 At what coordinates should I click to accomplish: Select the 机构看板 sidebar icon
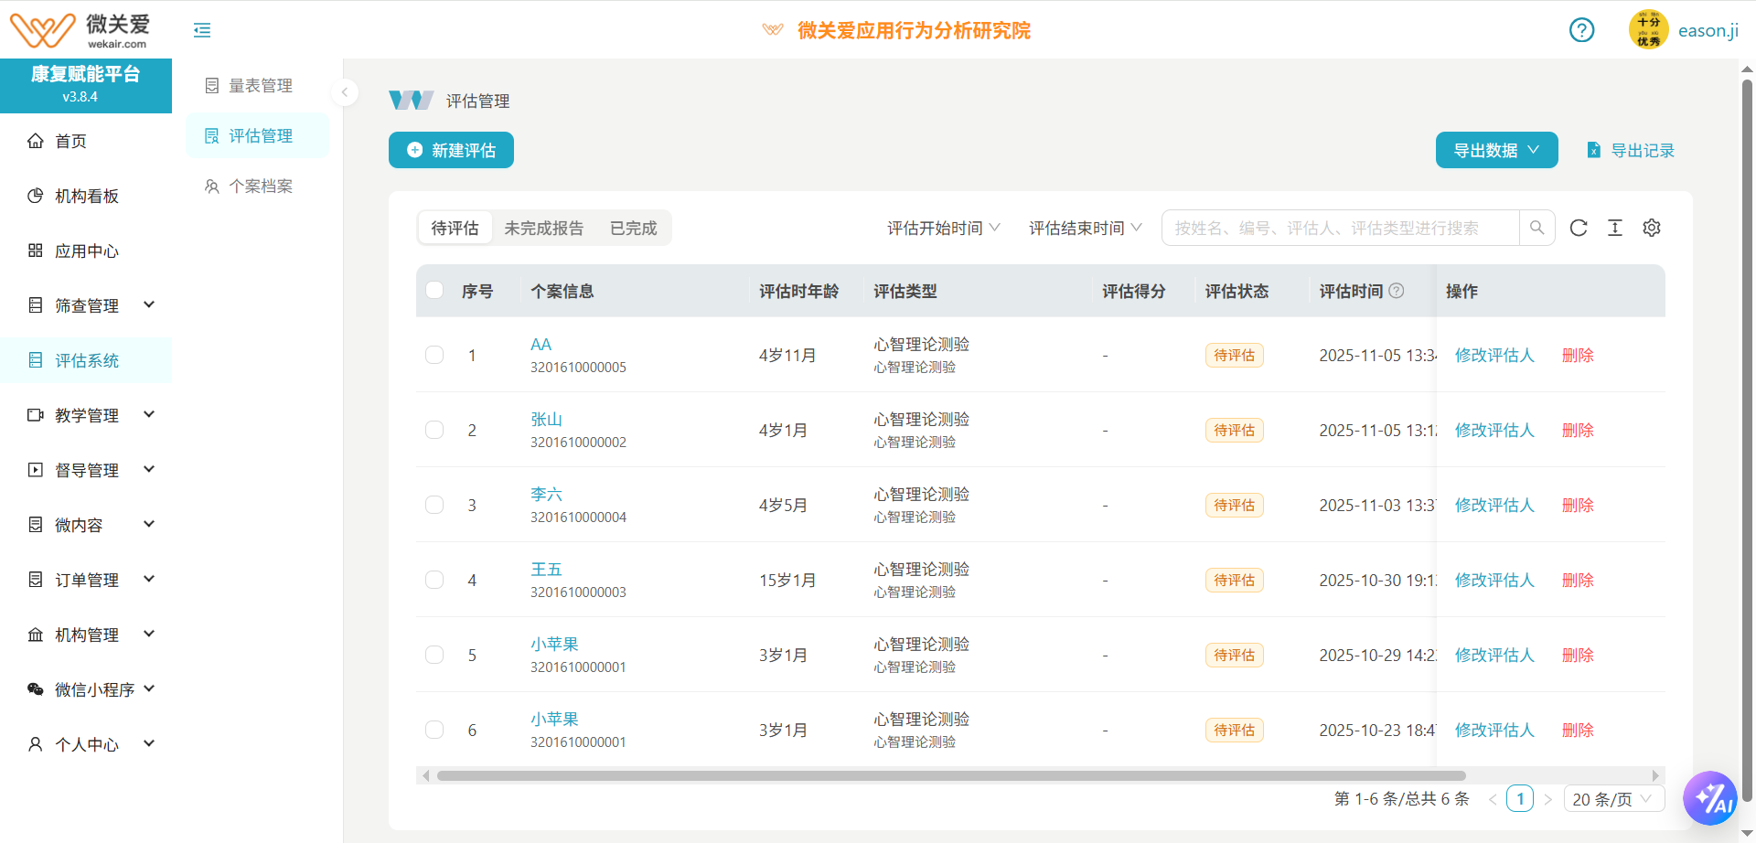click(35, 195)
